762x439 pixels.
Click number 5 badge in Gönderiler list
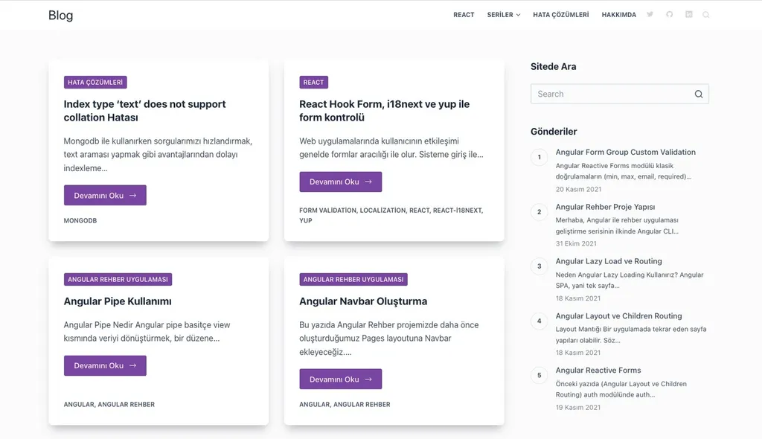539,375
